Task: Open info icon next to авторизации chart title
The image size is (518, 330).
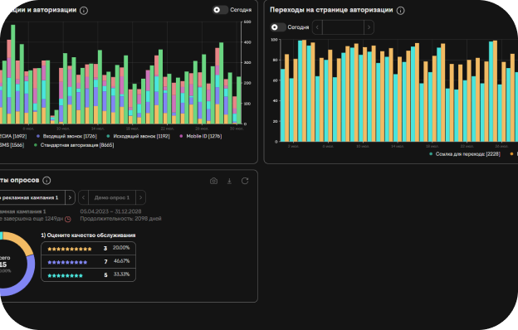Action: (x=84, y=11)
